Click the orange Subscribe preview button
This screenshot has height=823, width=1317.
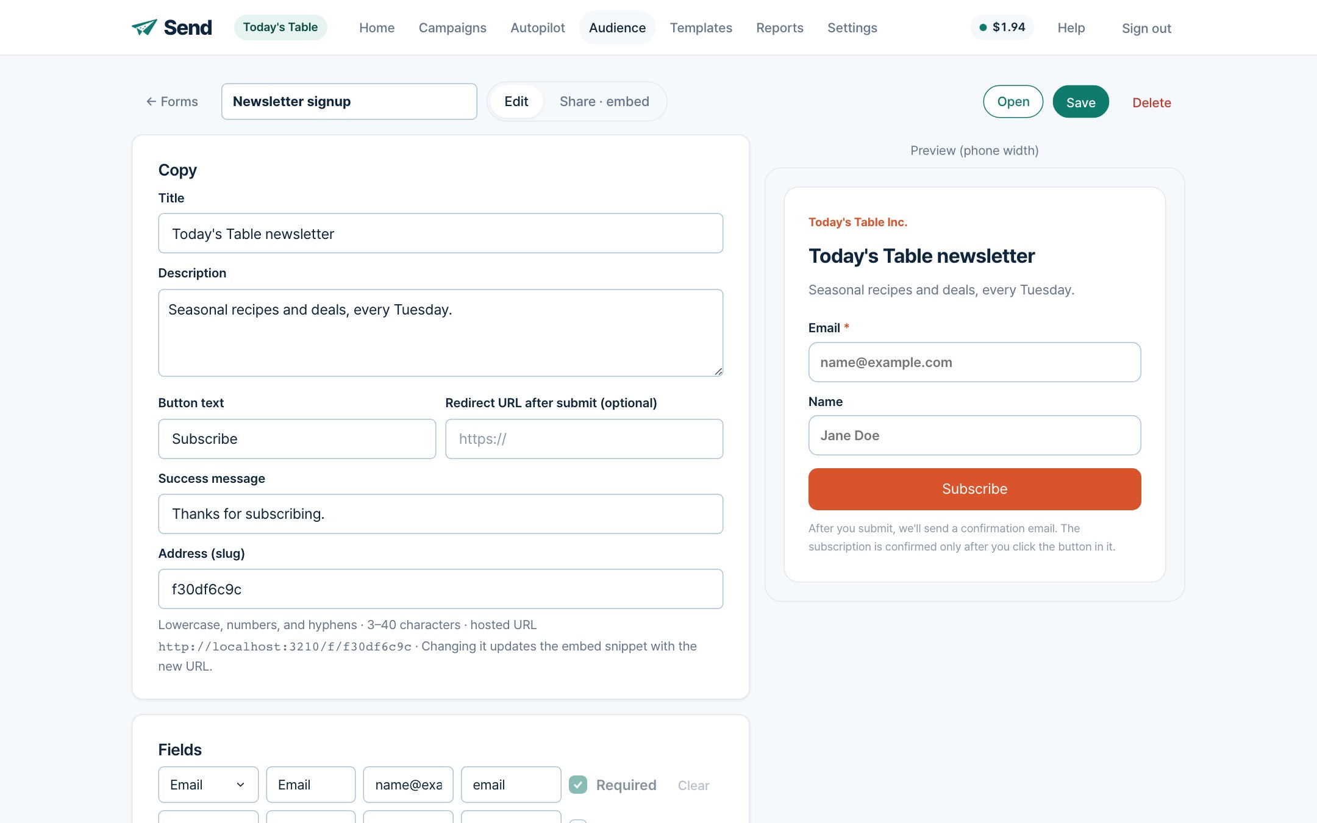pyautogui.click(x=974, y=489)
